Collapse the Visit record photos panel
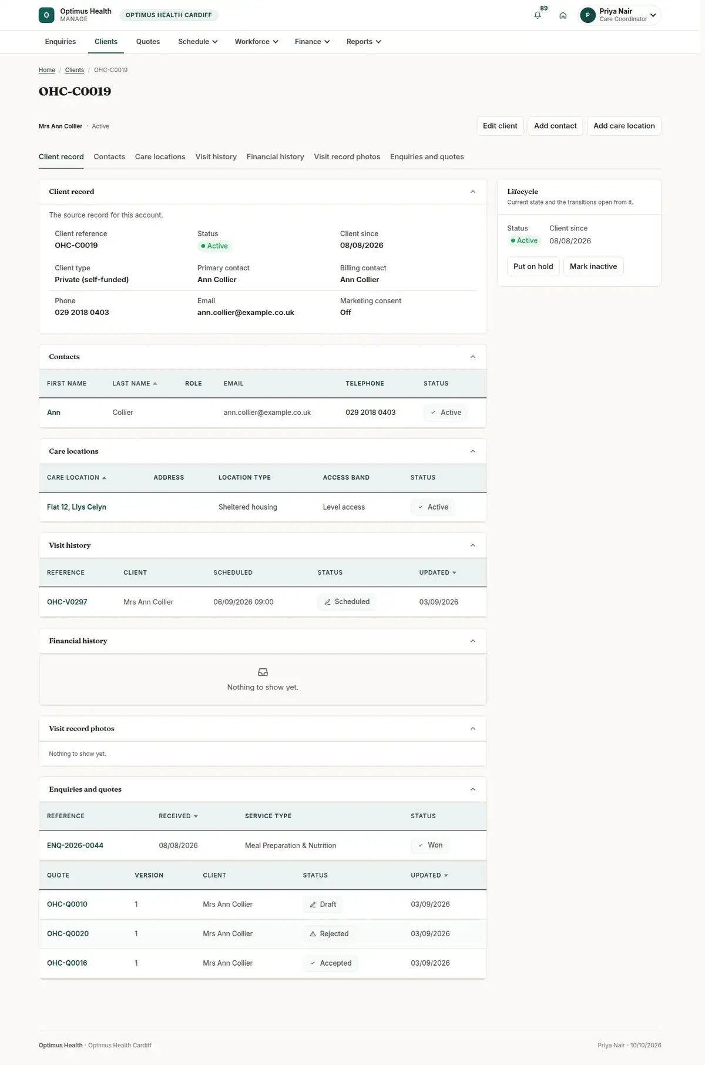The height and width of the screenshot is (1065, 705). pyautogui.click(x=473, y=729)
